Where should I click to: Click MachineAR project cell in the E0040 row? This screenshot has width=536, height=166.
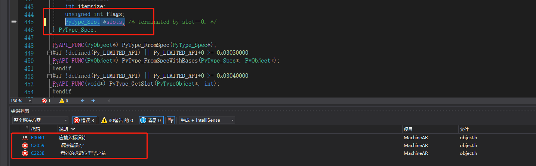click(x=416, y=138)
